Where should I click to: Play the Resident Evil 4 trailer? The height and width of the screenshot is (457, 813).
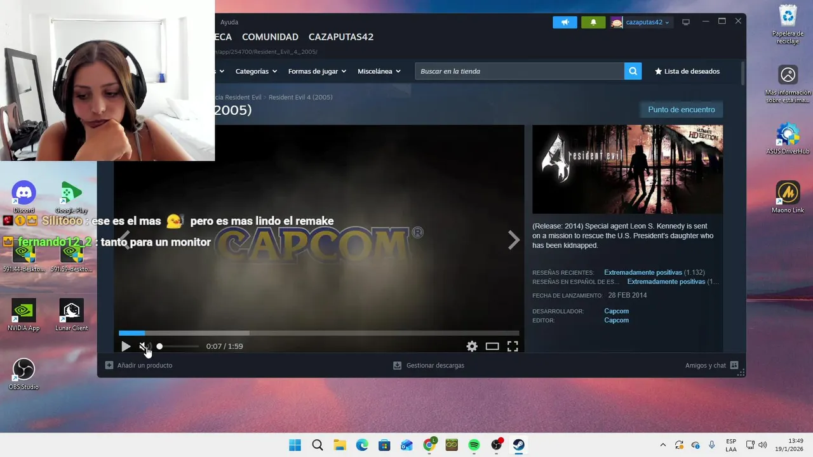pos(126,346)
